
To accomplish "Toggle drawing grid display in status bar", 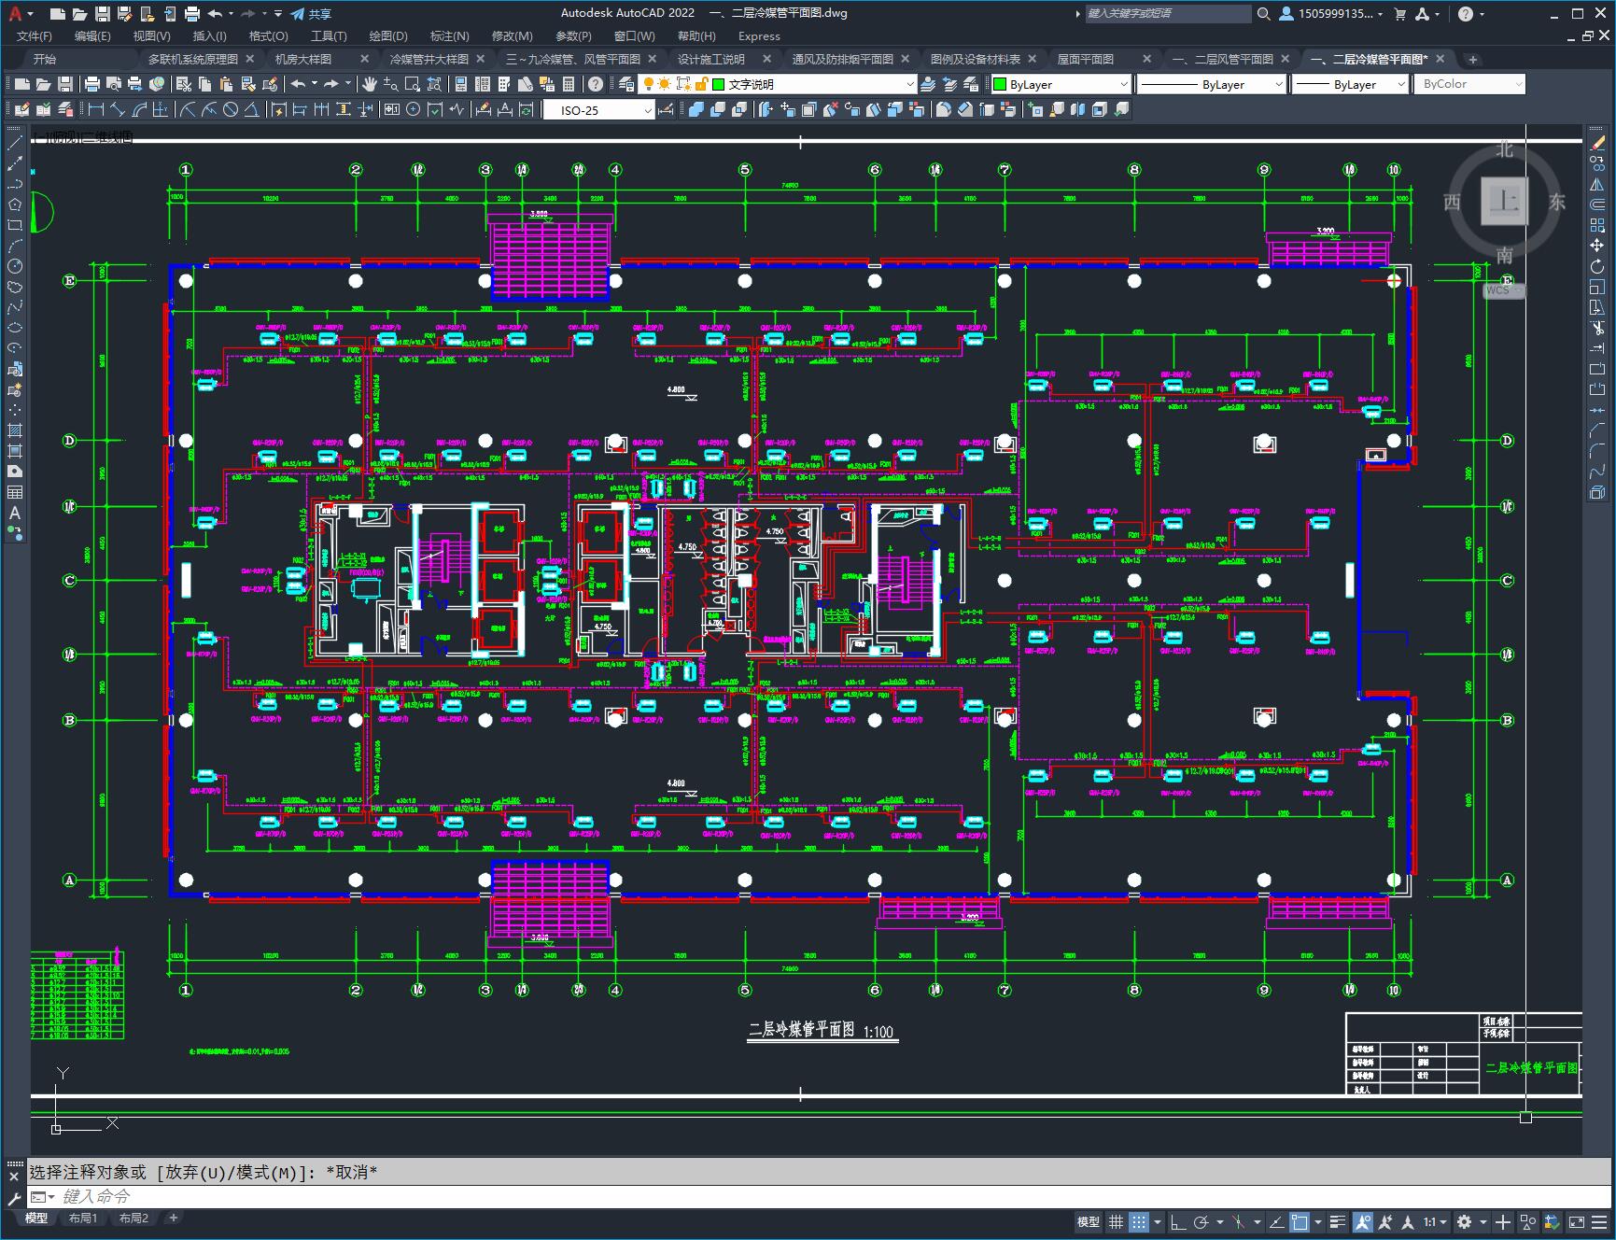I will click(x=1116, y=1221).
